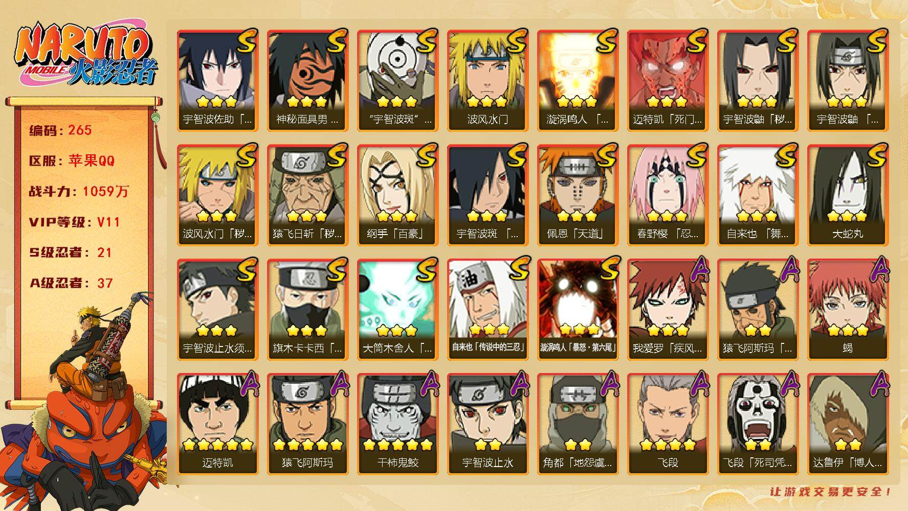Click the 春野樱 ninja card
The width and height of the screenshot is (908, 511).
click(668, 195)
